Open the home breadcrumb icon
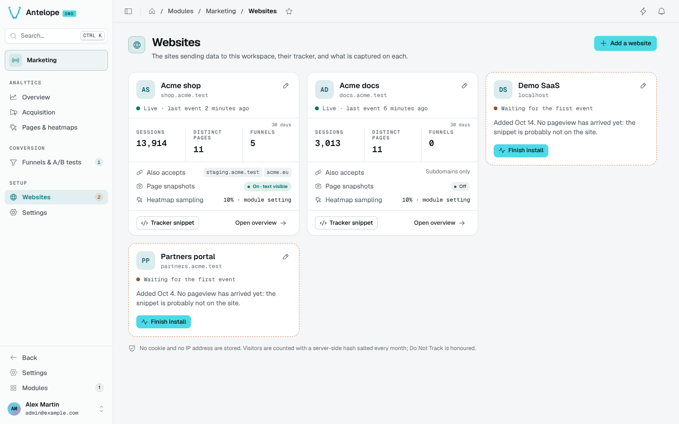Image resolution: width=679 pixels, height=424 pixels. pos(152,11)
